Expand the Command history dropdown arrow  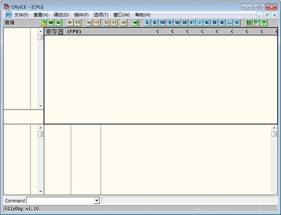[97, 200]
